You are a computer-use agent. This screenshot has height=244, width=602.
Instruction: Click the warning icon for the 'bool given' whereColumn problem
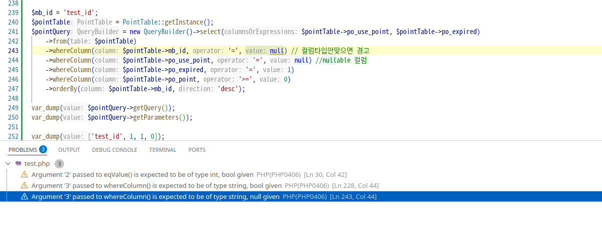click(24, 185)
